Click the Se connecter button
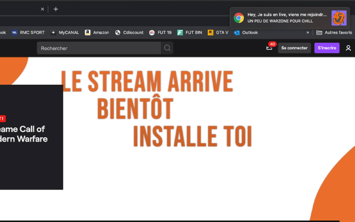Viewport: 355px width, 222px height. pyautogui.click(x=294, y=48)
